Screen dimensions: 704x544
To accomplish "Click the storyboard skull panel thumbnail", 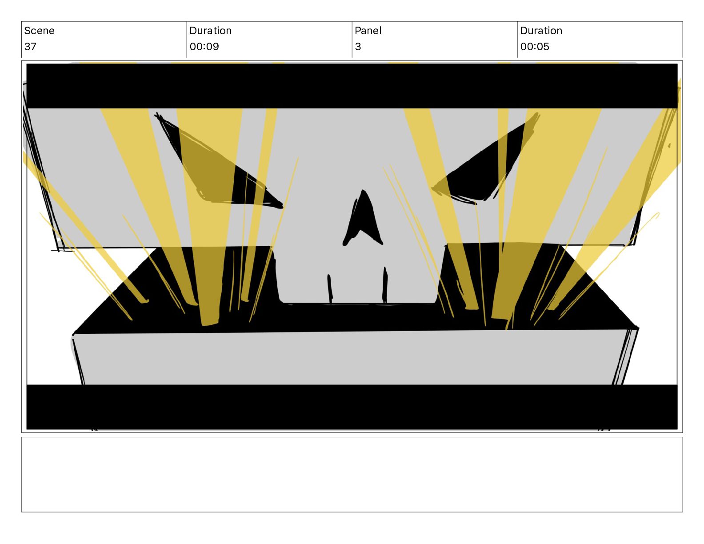I will (x=352, y=247).
